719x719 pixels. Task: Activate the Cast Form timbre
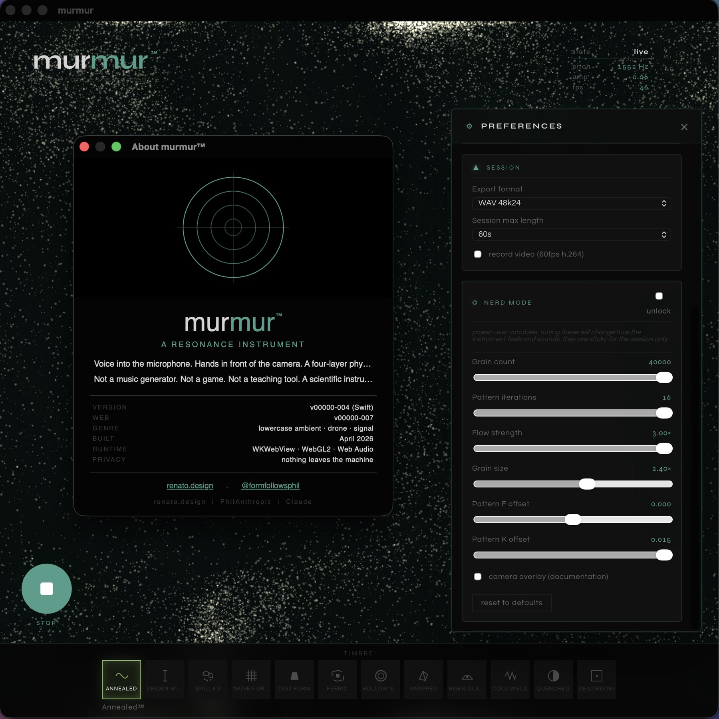[x=294, y=679]
